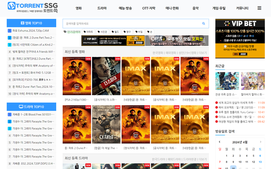This screenshot has width=271, height=169.
Task: Open the 드라마 menu
Action: 102,8
